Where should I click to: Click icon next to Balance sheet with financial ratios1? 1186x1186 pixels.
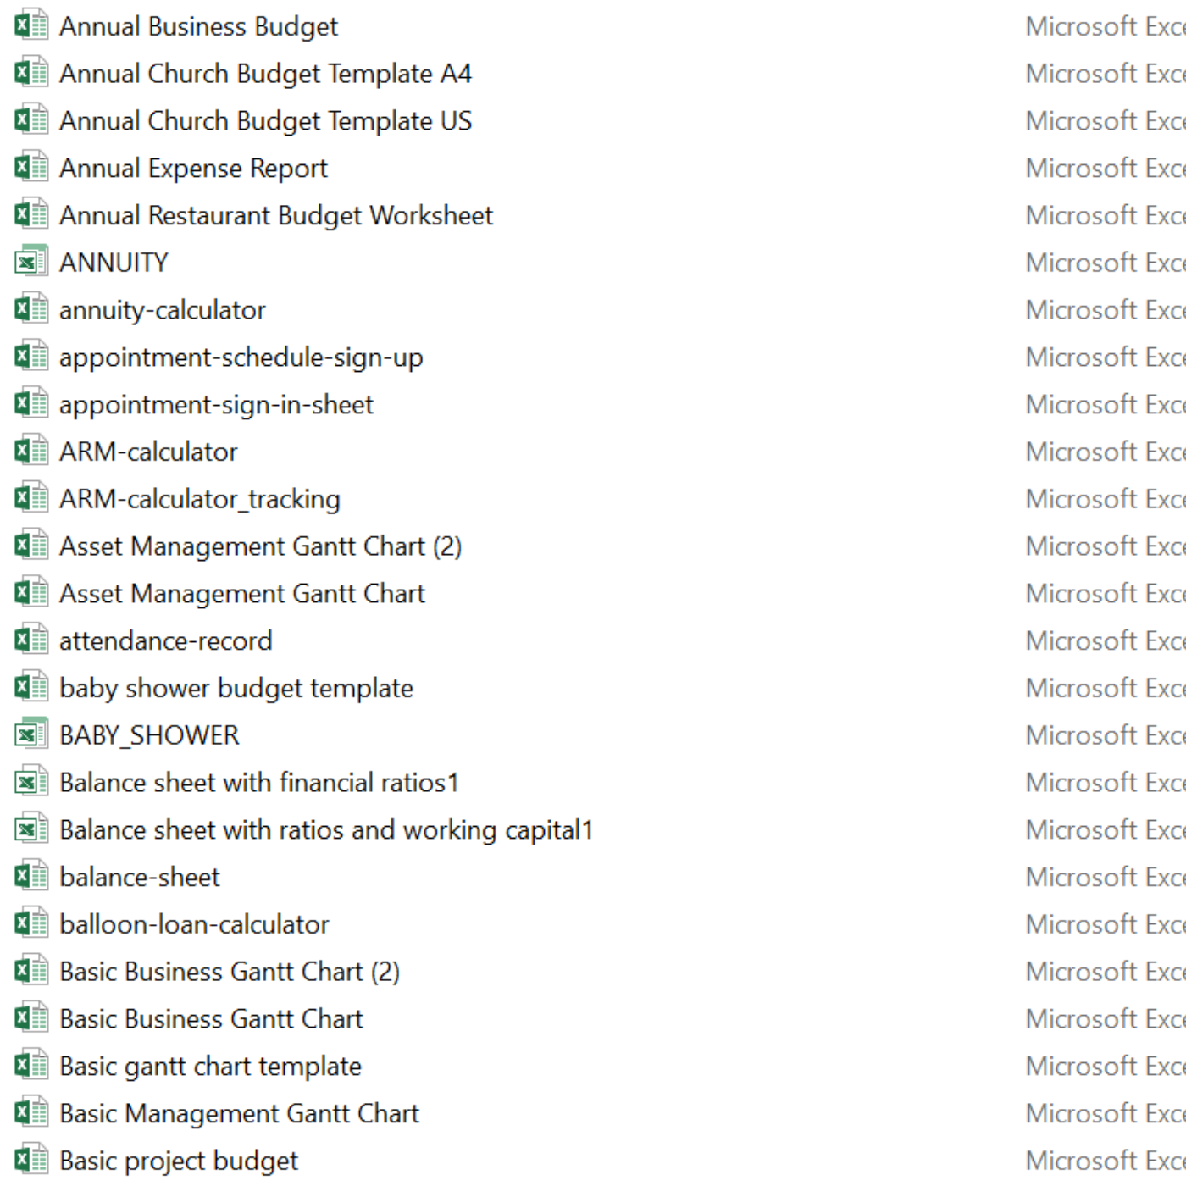coord(31,782)
